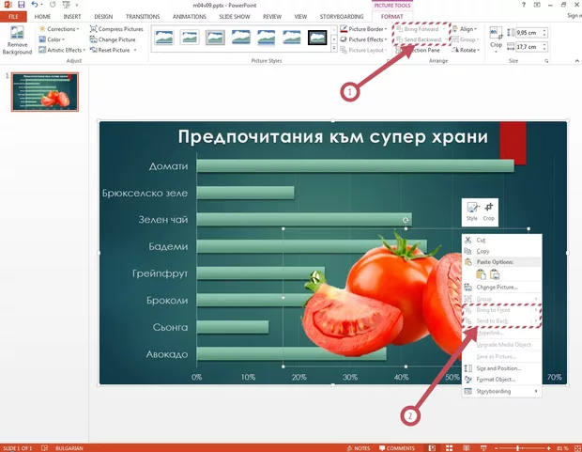Increase the picture height with stepper

(x=544, y=30)
